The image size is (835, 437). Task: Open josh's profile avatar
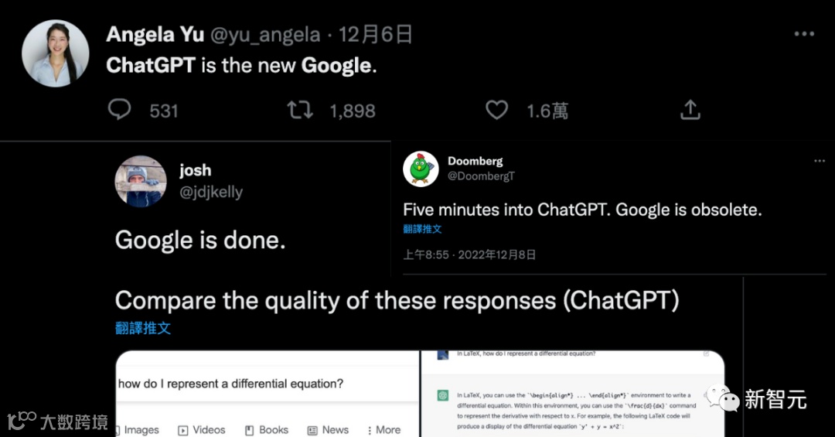click(x=141, y=181)
